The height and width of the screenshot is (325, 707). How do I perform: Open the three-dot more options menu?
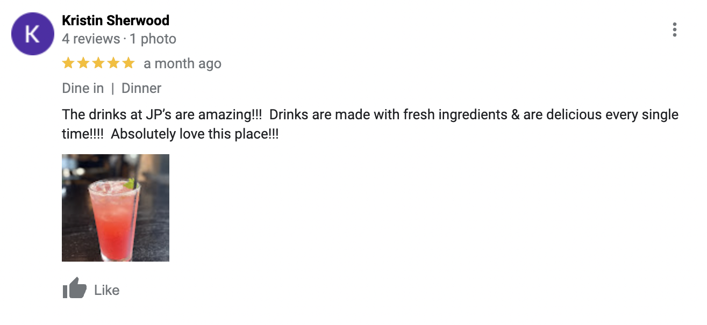point(674,30)
